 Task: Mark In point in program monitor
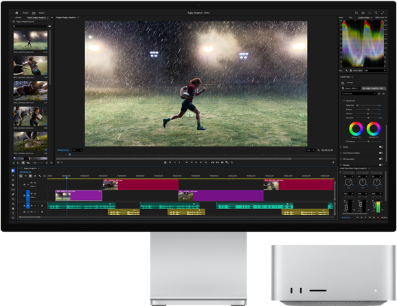pos(175,162)
